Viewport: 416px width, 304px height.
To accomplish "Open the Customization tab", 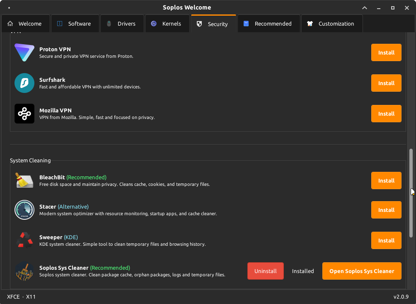I will [x=332, y=24].
